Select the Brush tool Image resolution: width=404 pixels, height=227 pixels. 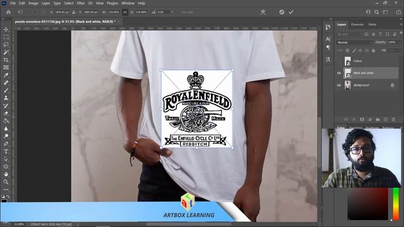tap(6, 90)
